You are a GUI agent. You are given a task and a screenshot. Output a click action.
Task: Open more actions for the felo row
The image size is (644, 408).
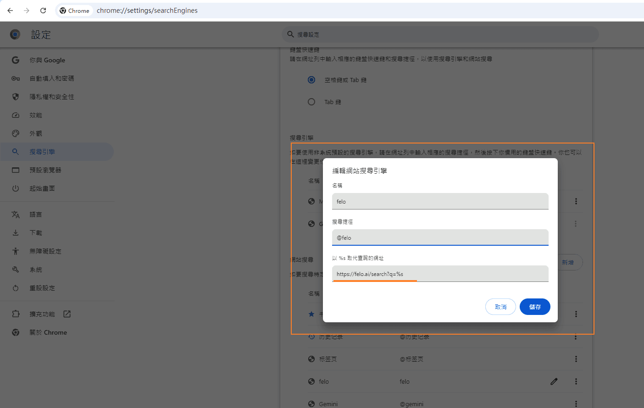click(576, 381)
